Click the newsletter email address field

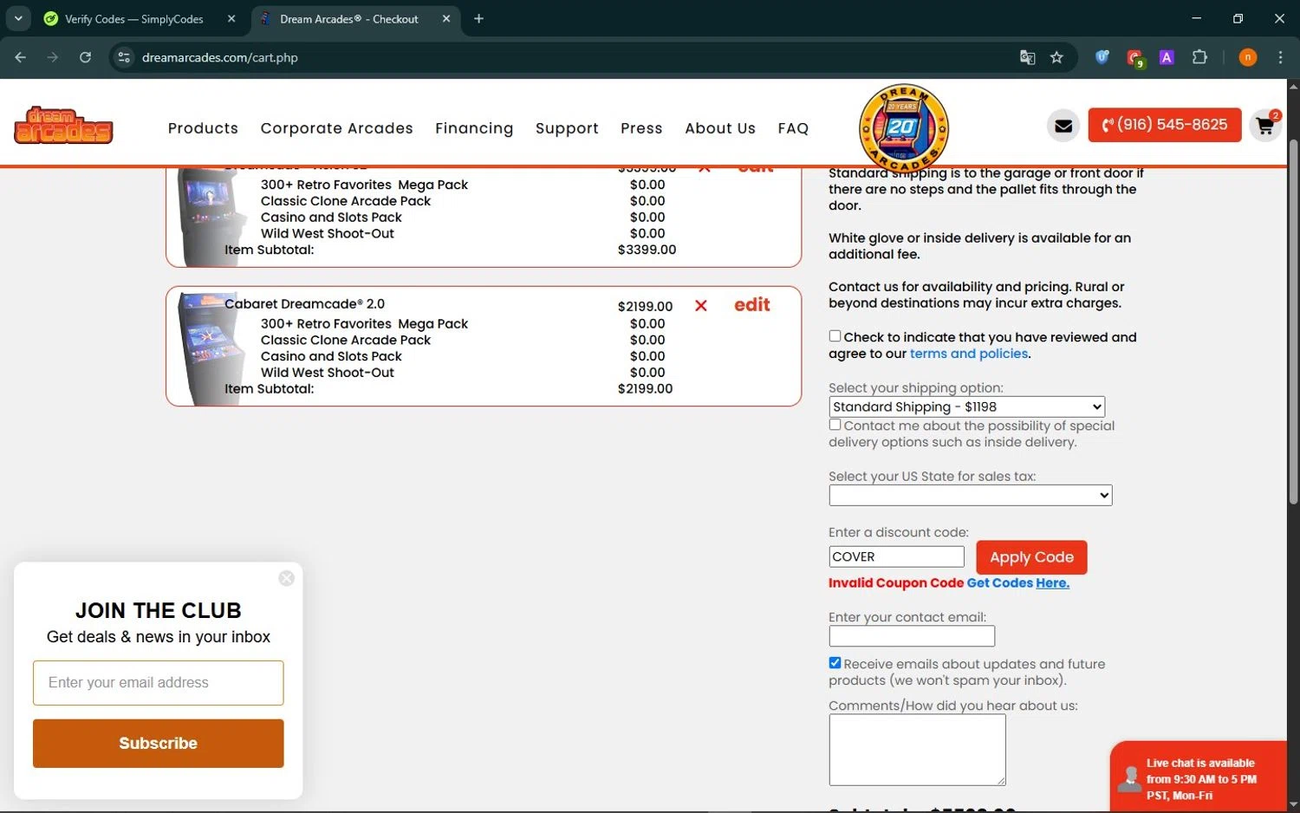pos(158,683)
